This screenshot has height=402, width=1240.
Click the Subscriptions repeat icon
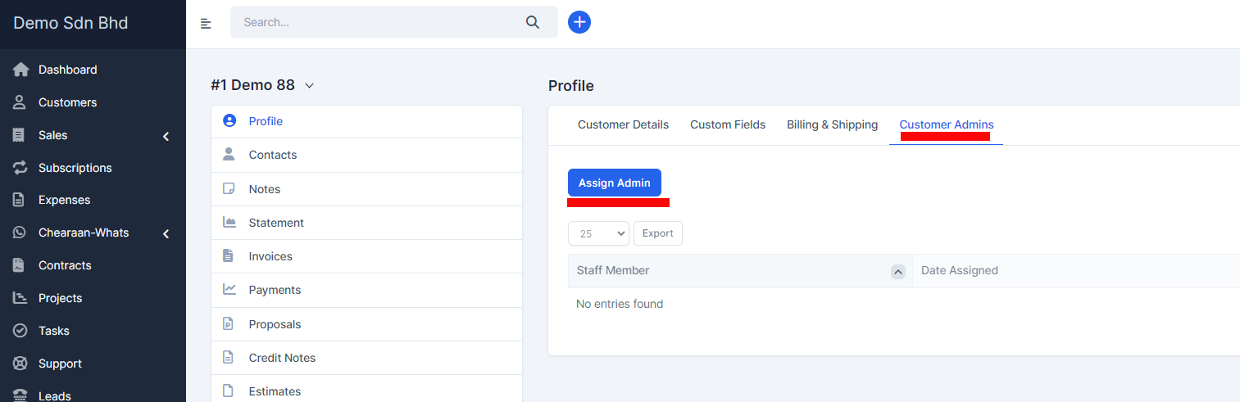20,168
